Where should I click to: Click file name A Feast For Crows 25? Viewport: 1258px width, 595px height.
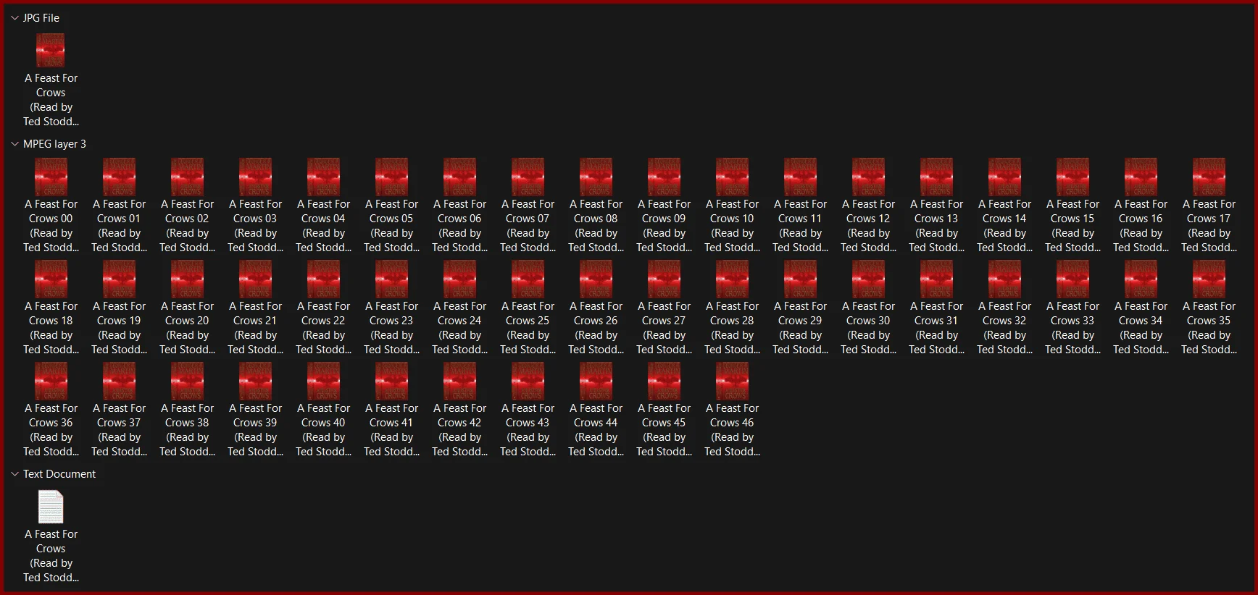pos(528,328)
